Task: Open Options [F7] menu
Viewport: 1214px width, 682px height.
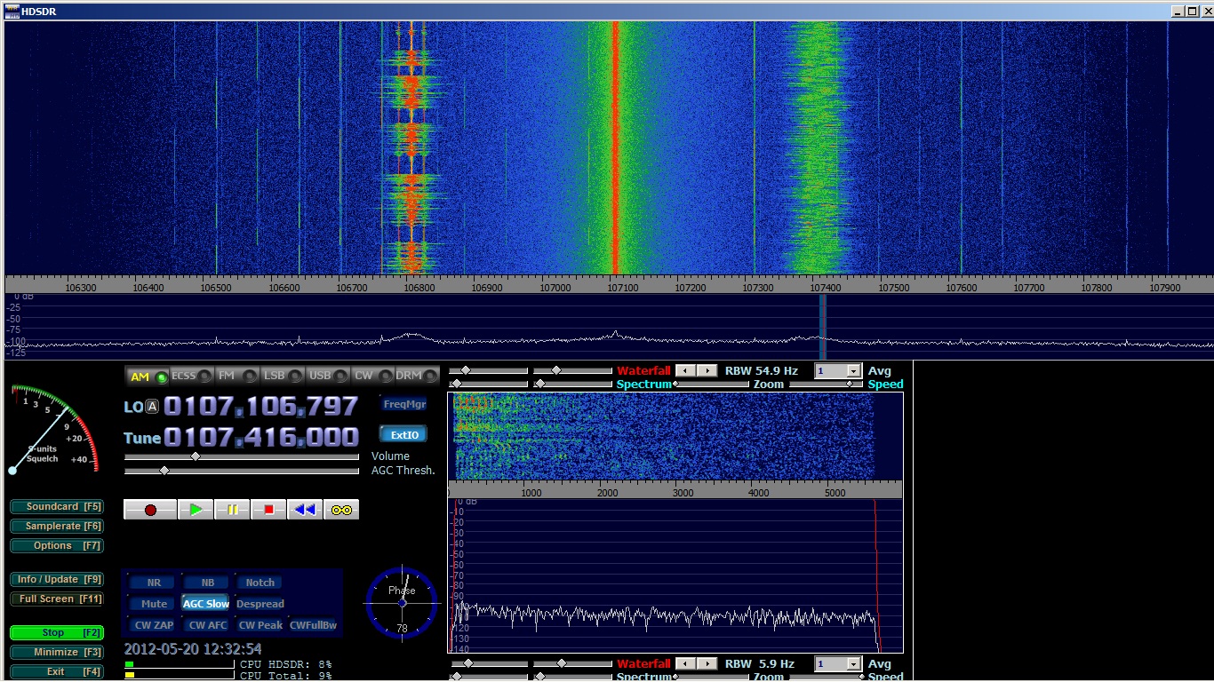Action: [57, 546]
